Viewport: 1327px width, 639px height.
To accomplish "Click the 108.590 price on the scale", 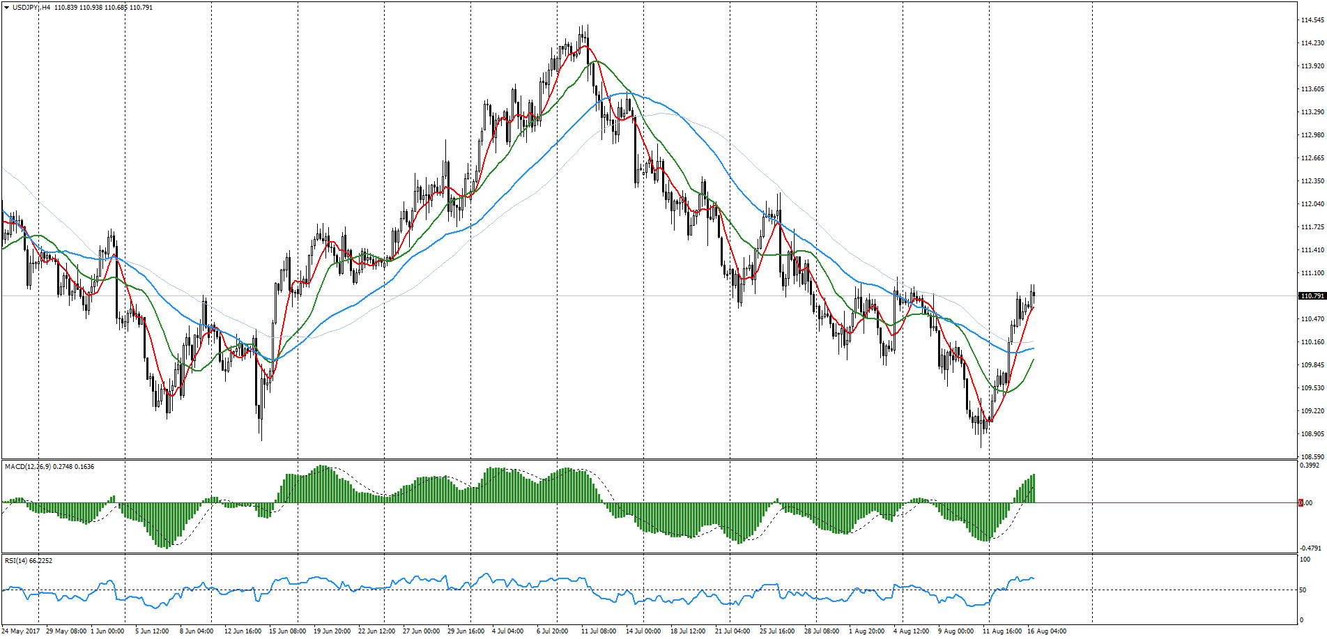I will (x=1312, y=457).
